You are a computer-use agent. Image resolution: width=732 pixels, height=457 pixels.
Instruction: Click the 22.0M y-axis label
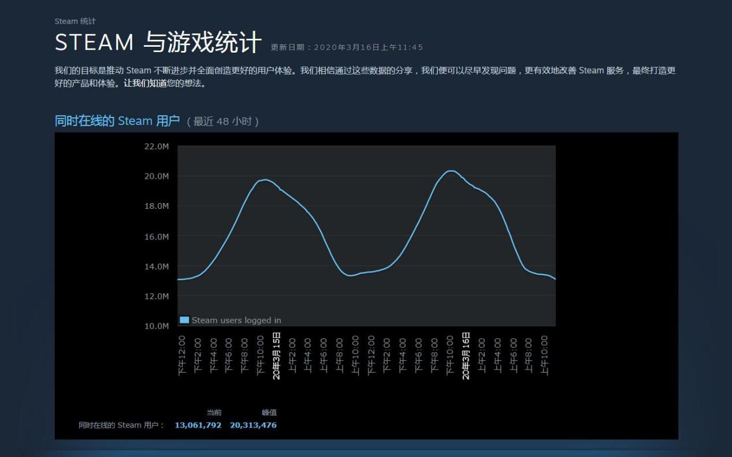click(157, 146)
